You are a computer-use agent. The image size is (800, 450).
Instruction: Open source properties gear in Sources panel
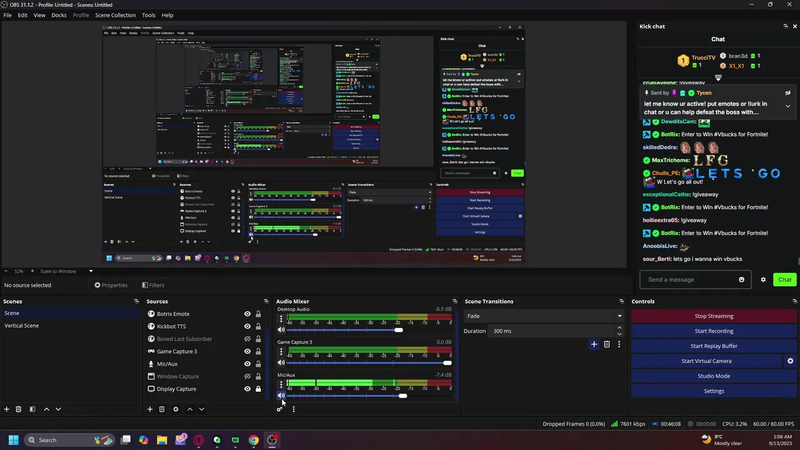176,409
